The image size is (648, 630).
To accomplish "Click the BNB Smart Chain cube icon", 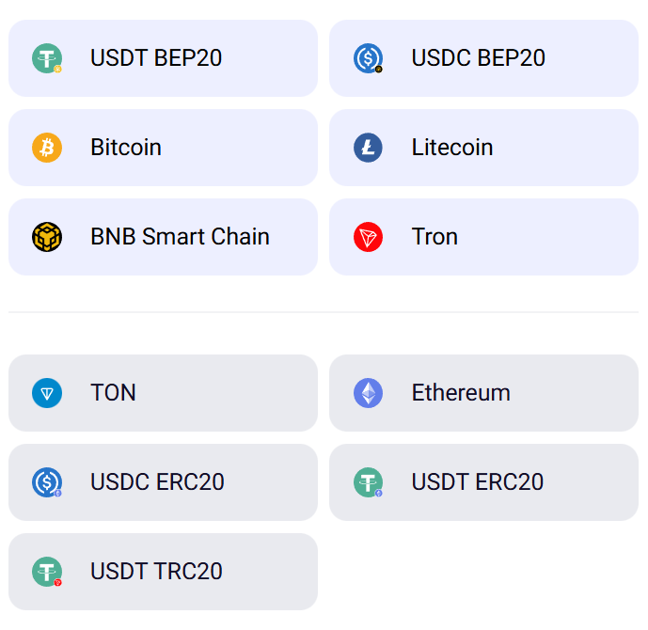I will [47, 237].
